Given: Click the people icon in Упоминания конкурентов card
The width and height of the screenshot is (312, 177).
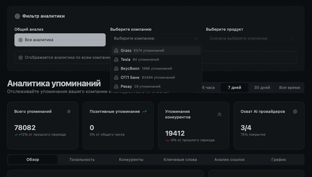Looking at the screenshot, I should tap(220, 115).
